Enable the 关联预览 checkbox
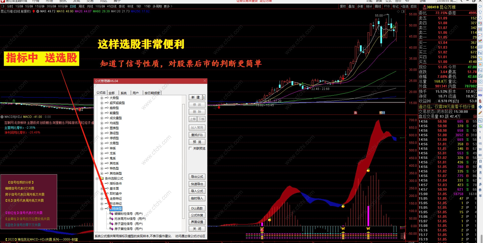This screenshot has height=243, width=483. point(191,149)
